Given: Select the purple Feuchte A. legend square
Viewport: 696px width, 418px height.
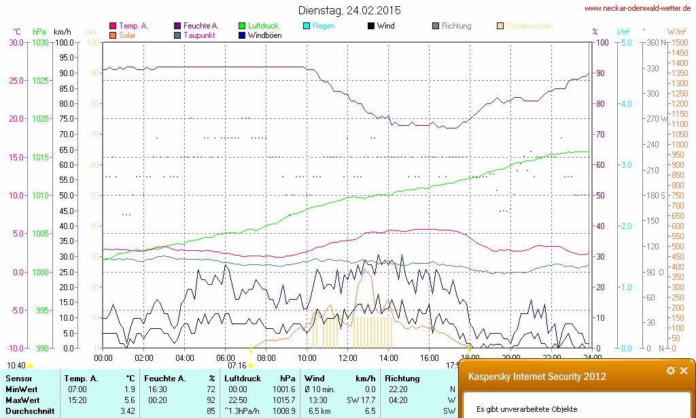Looking at the screenshot, I should (x=178, y=27).
